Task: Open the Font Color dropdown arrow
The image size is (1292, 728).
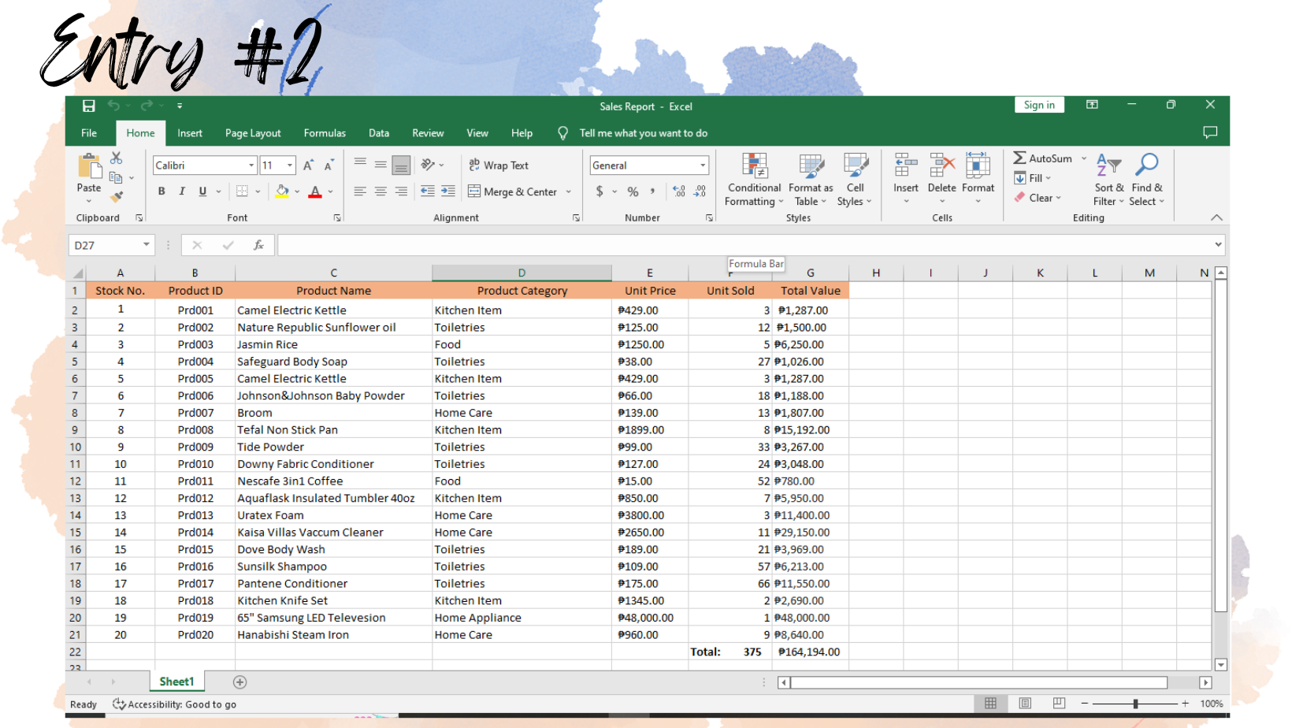Action: click(x=331, y=191)
